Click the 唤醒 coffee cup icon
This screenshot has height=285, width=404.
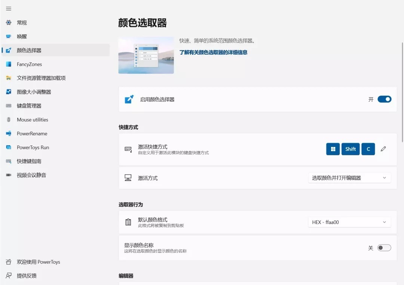pyautogui.click(x=9, y=37)
